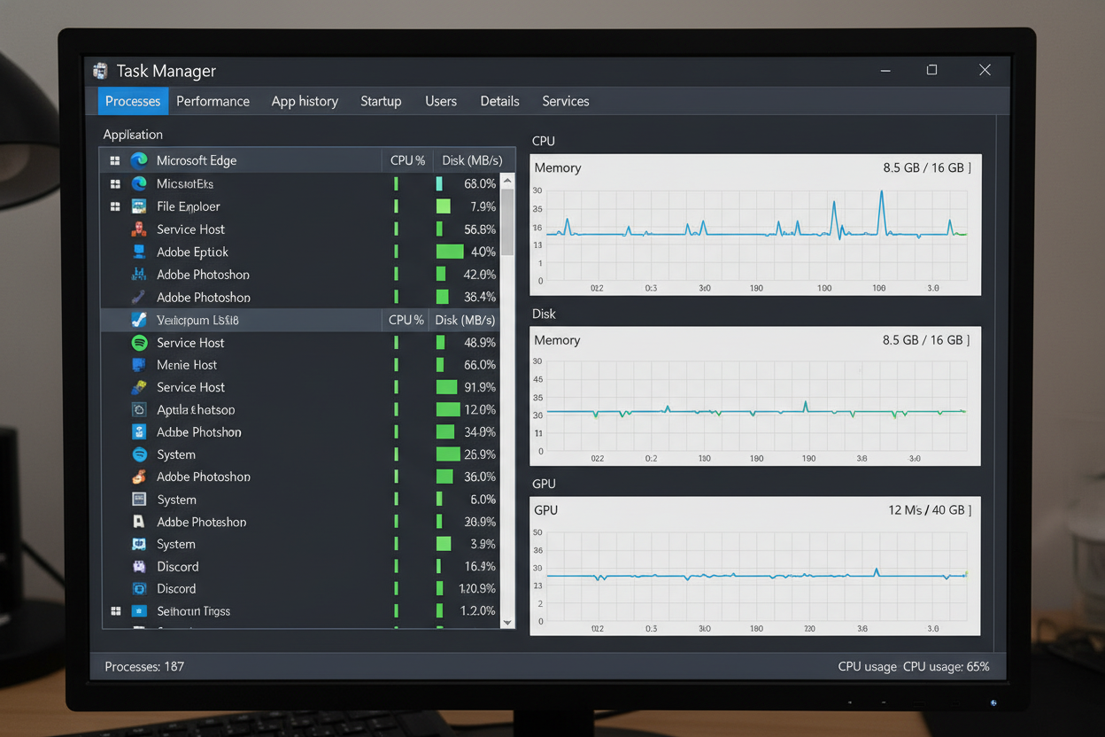Image resolution: width=1105 pixels, height=737 pixels.
Task: Click the icon next to Menie Host
Action: pos(139,365)
